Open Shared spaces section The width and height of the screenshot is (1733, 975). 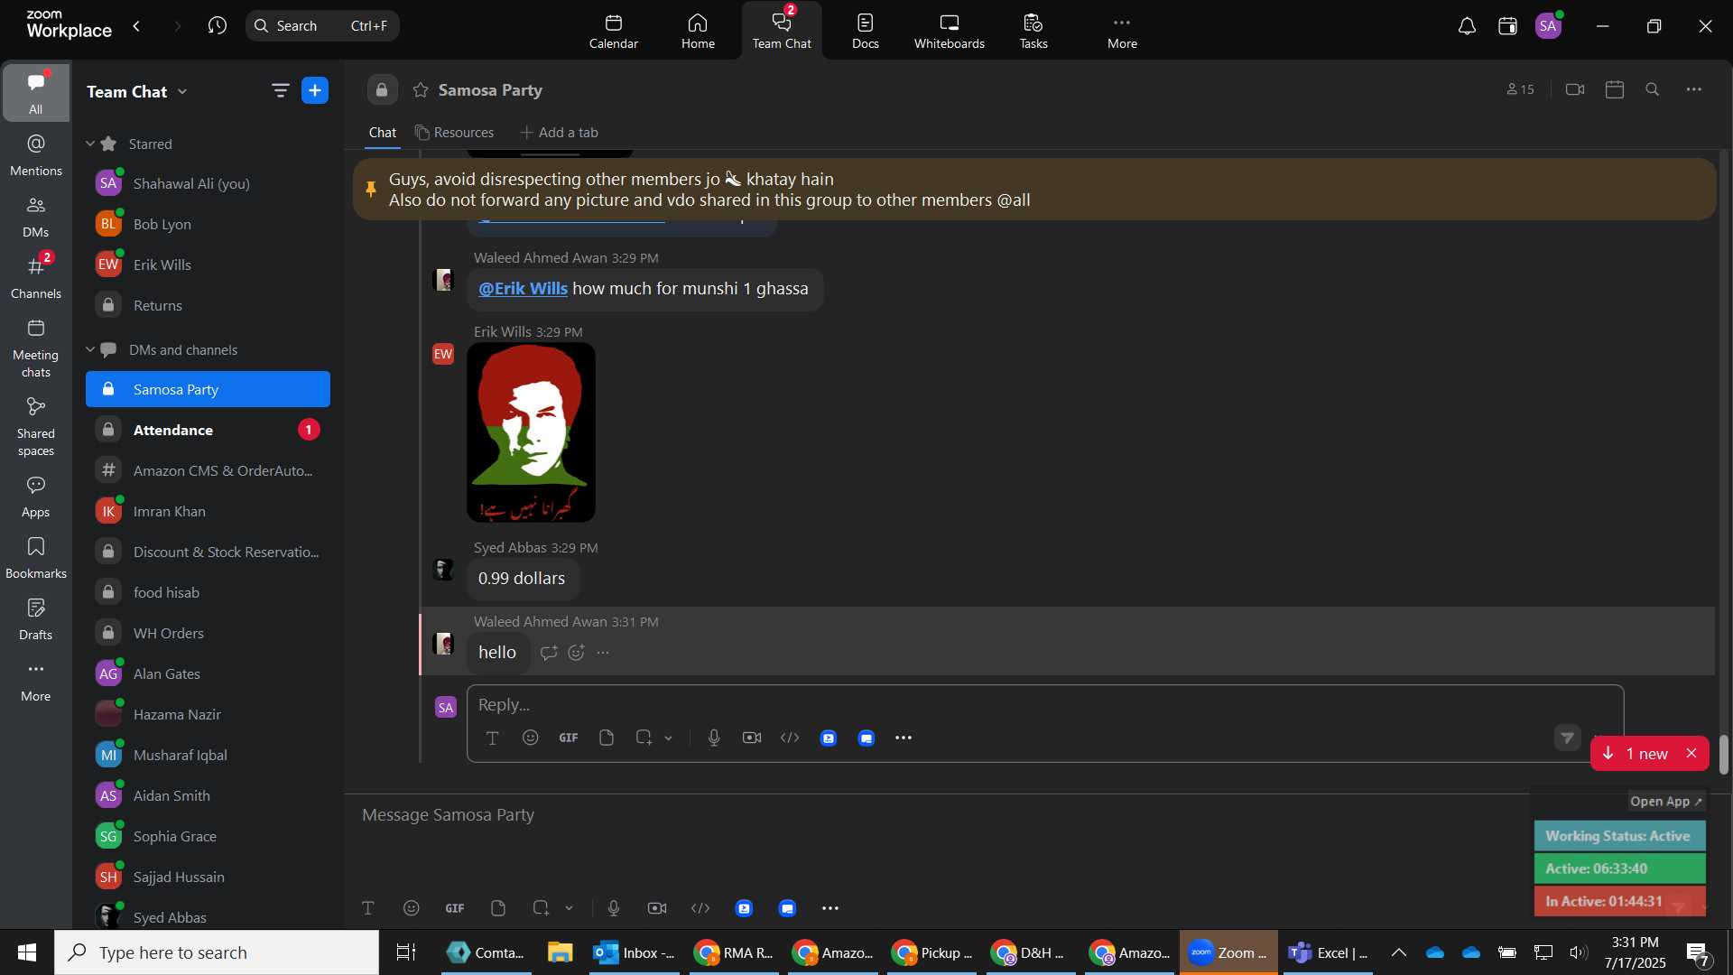click(36, 427)
